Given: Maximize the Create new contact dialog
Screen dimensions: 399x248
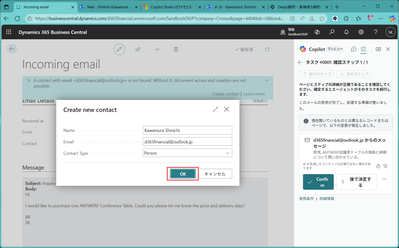Looking at the screenshot, I should coord(215,109).
